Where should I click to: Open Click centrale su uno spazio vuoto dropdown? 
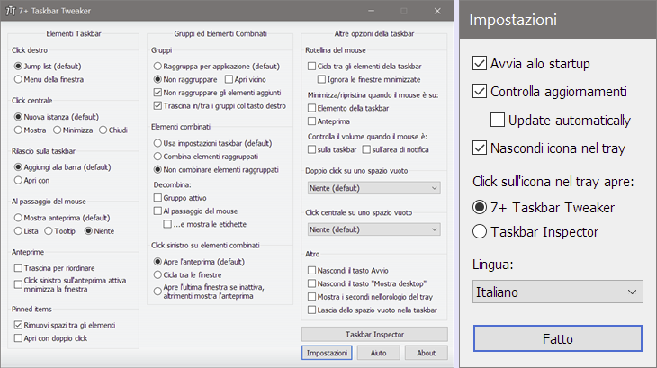[x=373, y=229]
